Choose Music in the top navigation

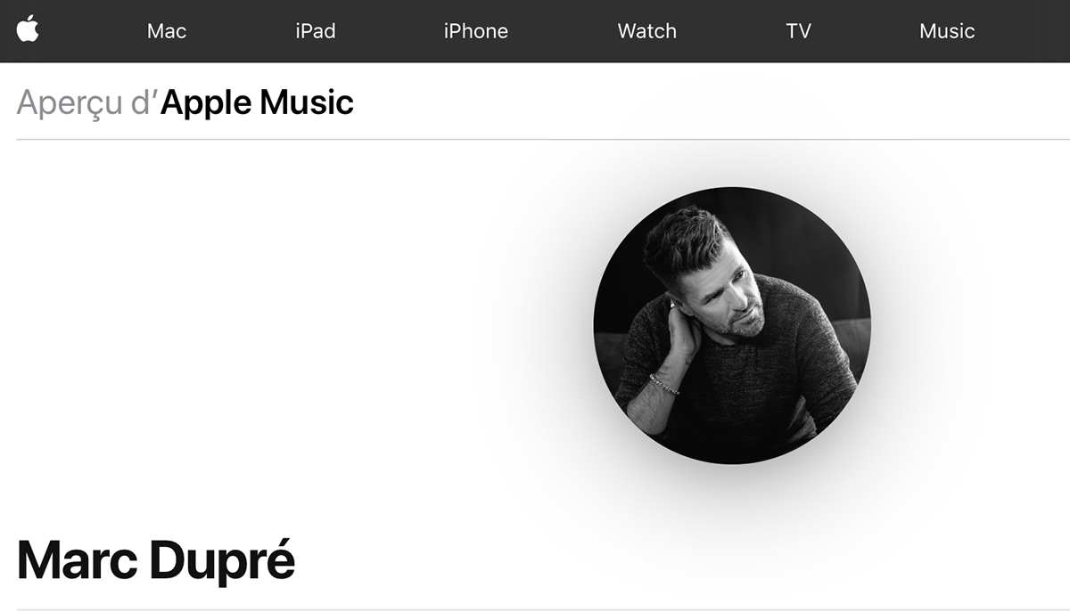click(947, 31)
